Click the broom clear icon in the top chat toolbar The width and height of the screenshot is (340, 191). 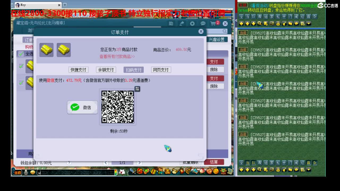tap(284, 24)
